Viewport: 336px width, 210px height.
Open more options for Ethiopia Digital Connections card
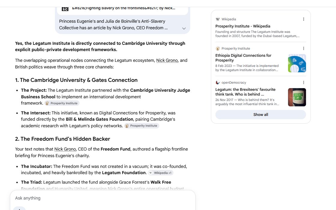(303, 48)
